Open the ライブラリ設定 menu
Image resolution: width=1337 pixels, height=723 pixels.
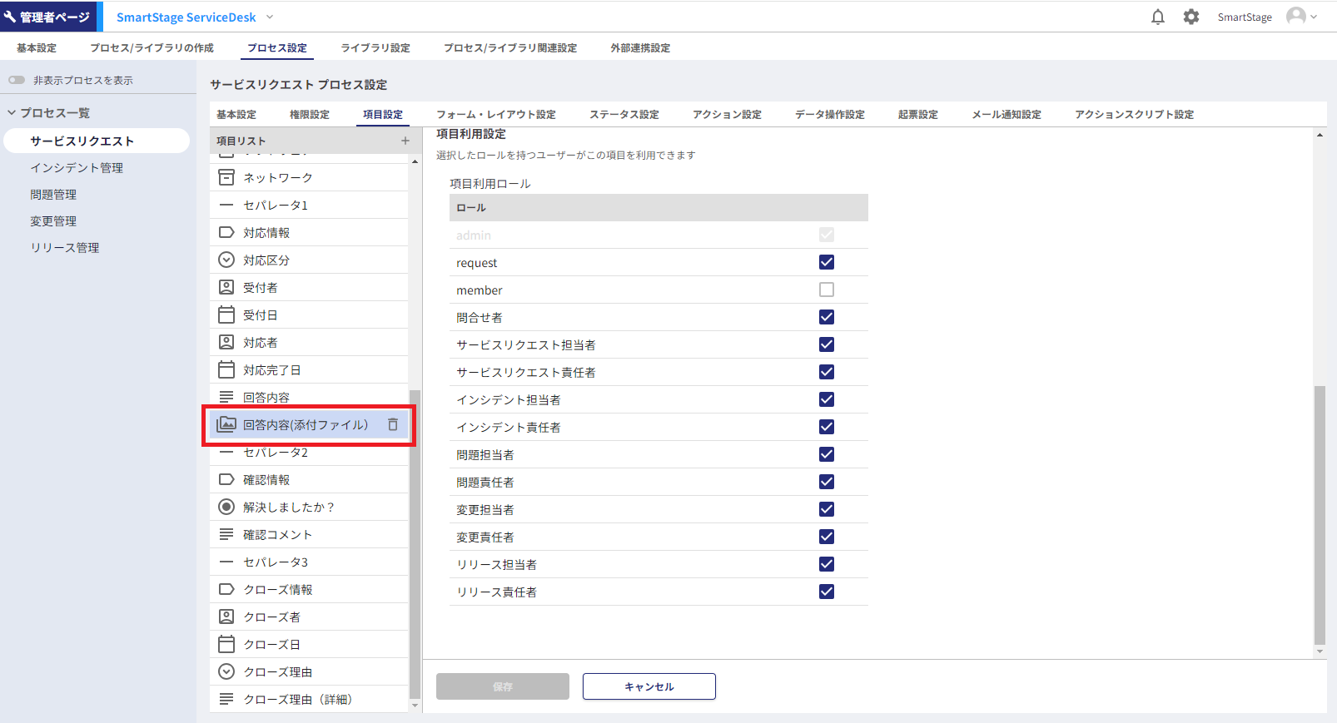pos(375,48)
